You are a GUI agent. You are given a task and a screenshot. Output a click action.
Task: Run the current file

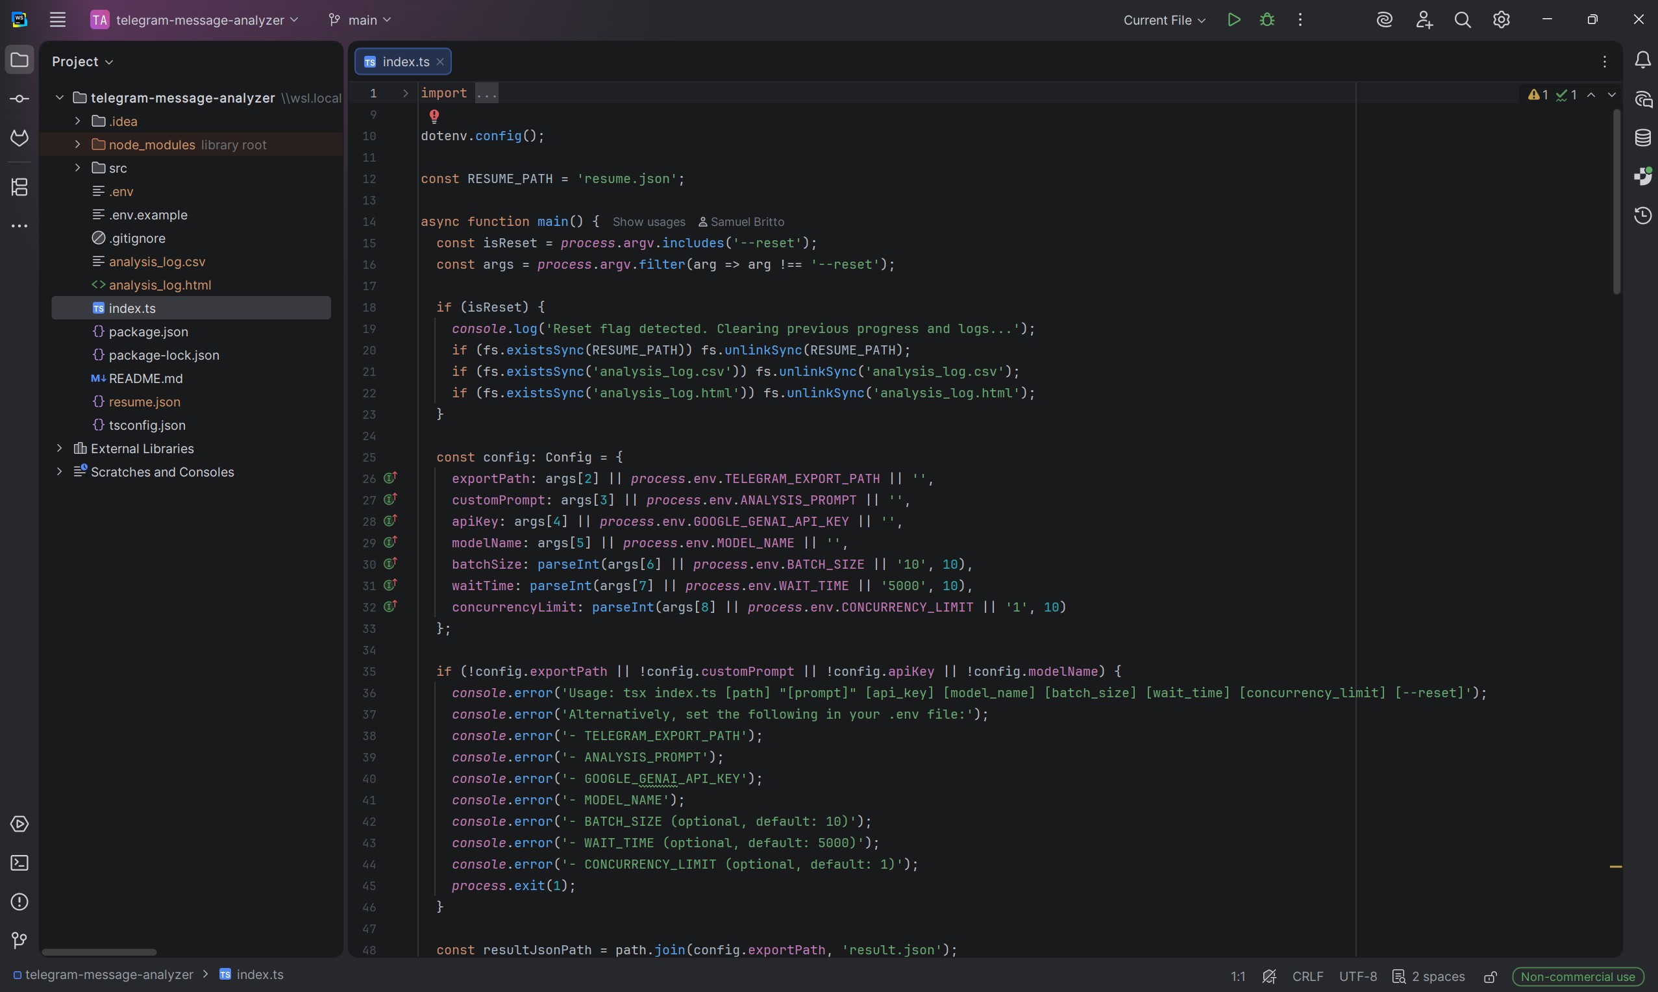pos(1233,20)
